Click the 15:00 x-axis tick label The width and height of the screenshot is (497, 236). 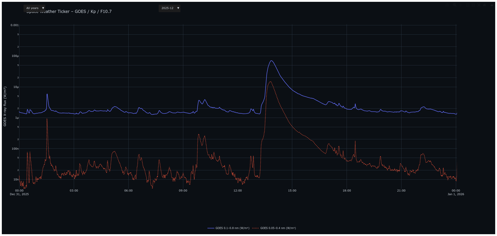point(292,191)
